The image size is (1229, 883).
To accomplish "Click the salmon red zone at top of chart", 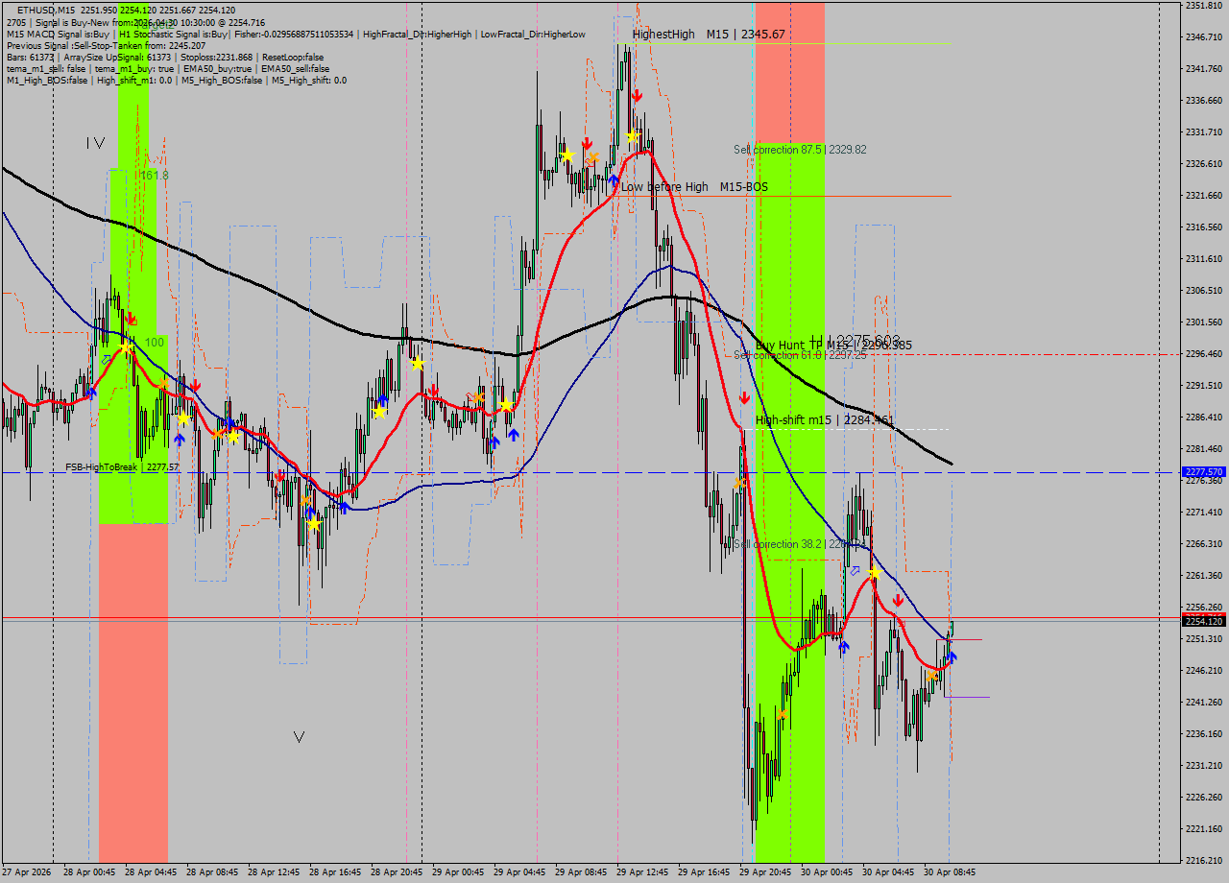I will [x=789, y=72].
